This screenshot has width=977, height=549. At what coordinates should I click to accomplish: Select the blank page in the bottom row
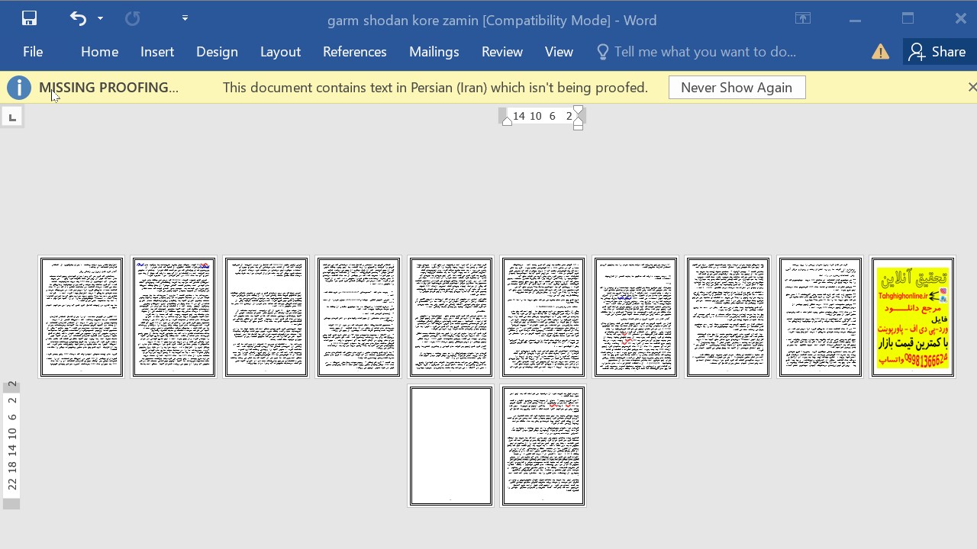[451, 446]
